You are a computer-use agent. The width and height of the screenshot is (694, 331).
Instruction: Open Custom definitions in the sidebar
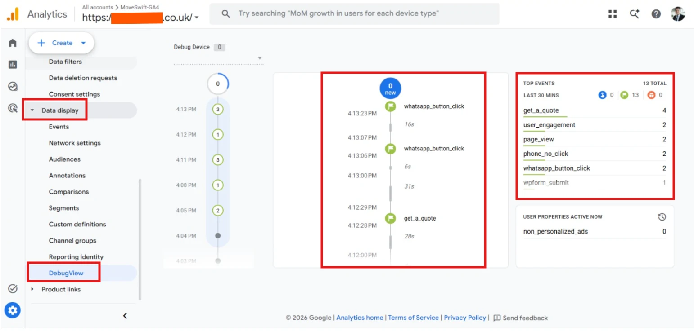[x=77, y=224]
